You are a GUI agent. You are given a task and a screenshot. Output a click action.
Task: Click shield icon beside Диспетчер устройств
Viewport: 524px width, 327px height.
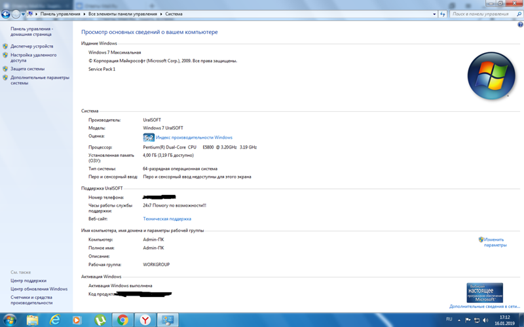[x=5, y=46]
